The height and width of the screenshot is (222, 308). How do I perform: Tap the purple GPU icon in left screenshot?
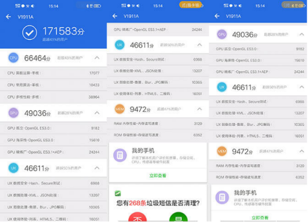point(14,113)
